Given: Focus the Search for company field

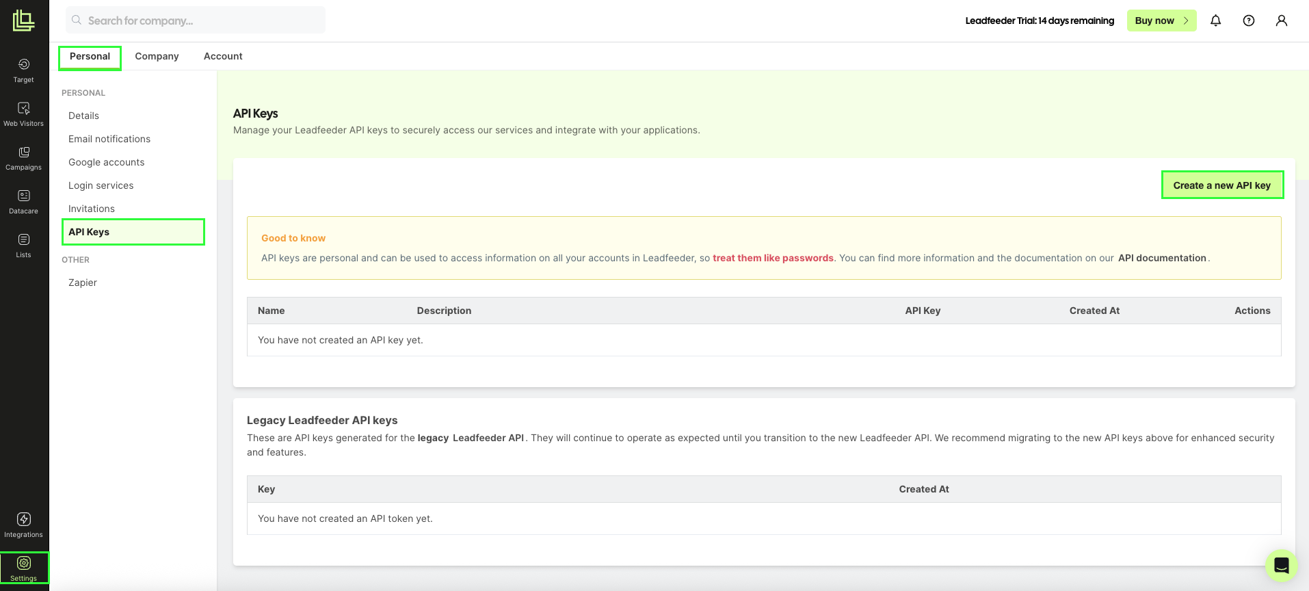Looking at the screenshot, I should click(x=196, y=21).
